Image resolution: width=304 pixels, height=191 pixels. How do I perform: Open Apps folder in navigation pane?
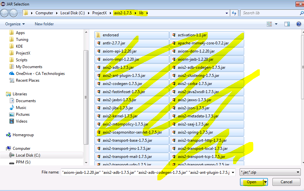pos(20,33)
